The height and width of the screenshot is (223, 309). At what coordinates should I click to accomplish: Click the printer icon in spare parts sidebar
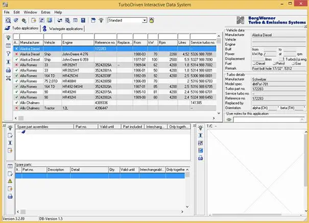[10, 196]
